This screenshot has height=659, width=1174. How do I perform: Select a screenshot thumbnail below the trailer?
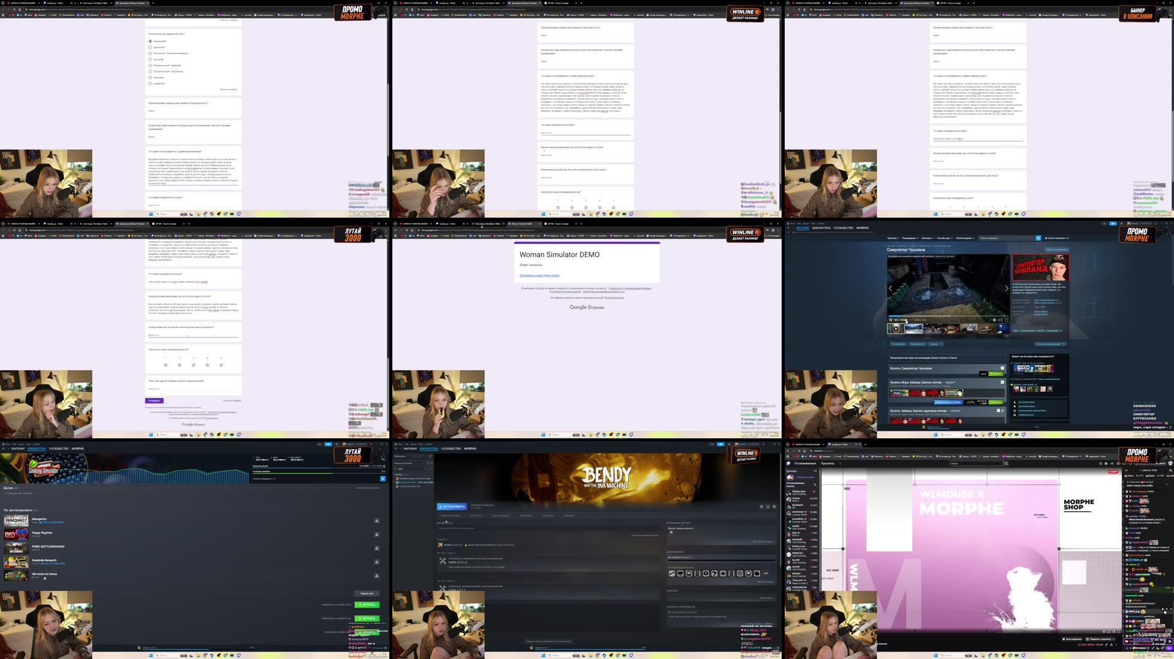[913, 329]
